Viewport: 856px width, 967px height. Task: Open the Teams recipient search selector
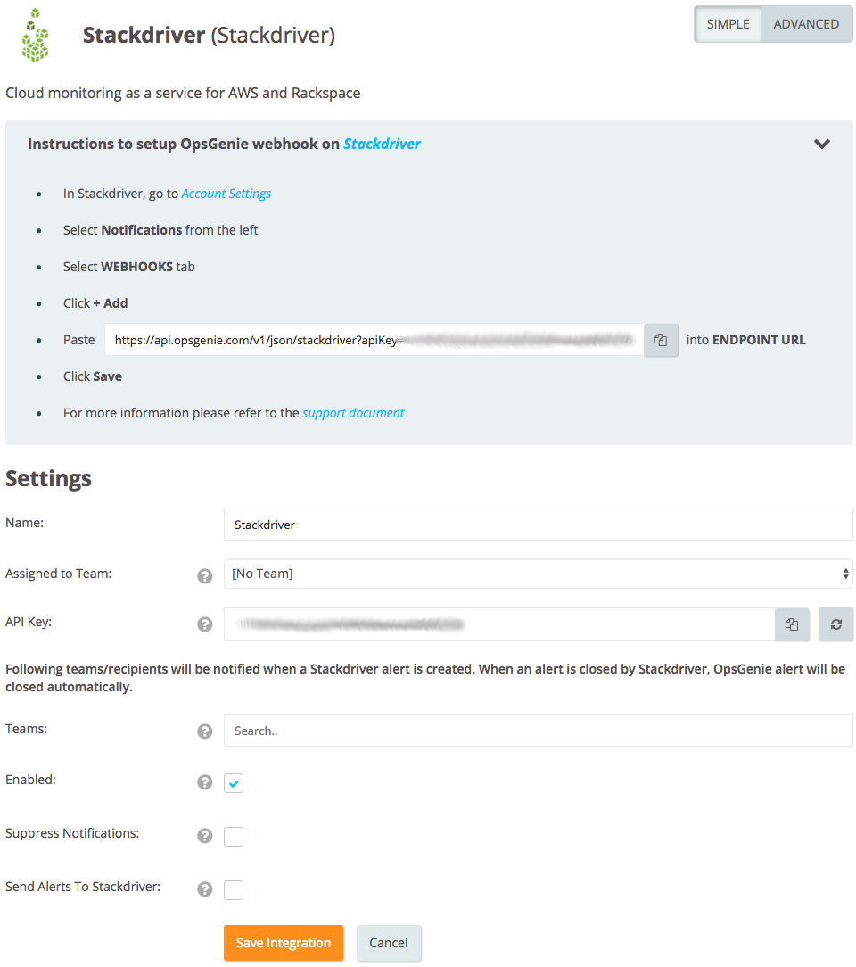click(538, 730)
